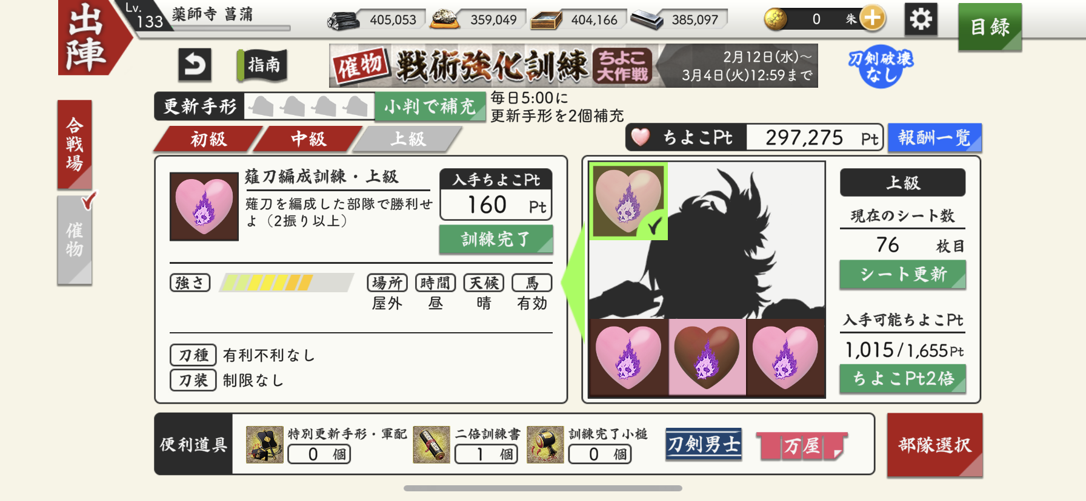The width and height of the screenshot is (1086, 501).
Task: Tap the 特別更新手形・軍配 item icon
Action: 265,445
